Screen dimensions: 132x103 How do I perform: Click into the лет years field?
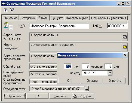tap(67, 66)
